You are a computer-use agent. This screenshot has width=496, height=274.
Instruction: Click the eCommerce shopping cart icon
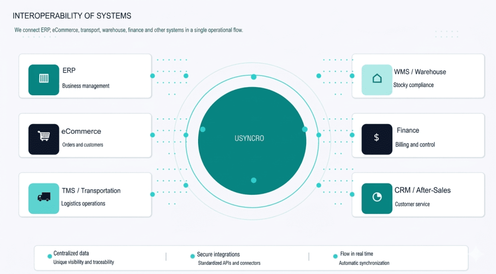tap(44, 139)
